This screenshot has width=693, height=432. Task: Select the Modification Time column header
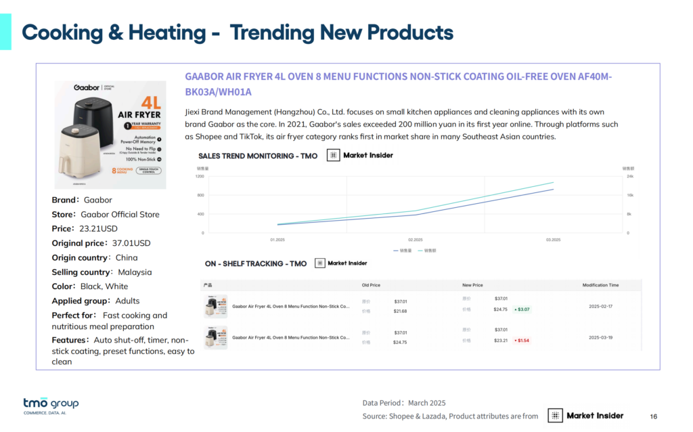click(x=600, y=285)
